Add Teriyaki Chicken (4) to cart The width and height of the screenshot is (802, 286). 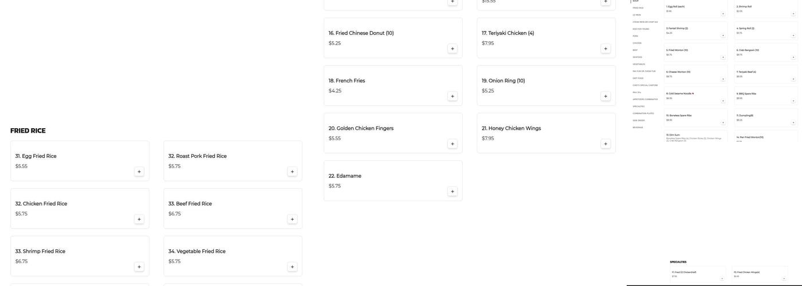click(x=606, y=49)
